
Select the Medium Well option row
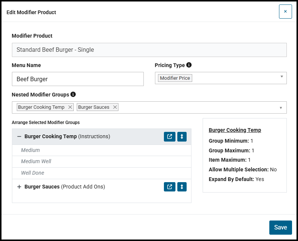[x=102, y=162]
